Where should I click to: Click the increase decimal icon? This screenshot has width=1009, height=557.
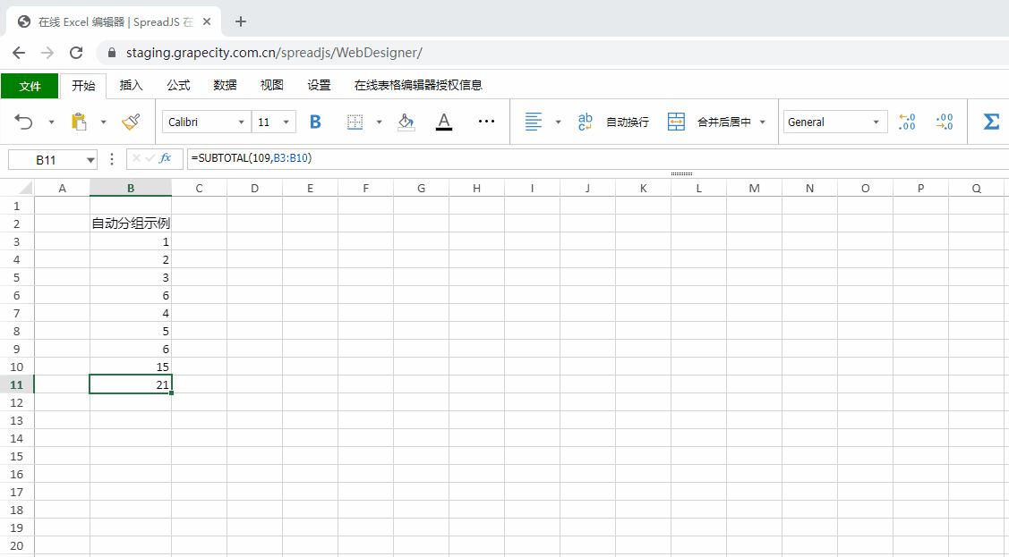click(x=906, y=121)
